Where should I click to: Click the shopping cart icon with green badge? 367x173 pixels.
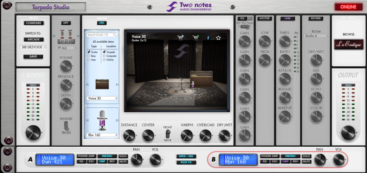(196, 37)
